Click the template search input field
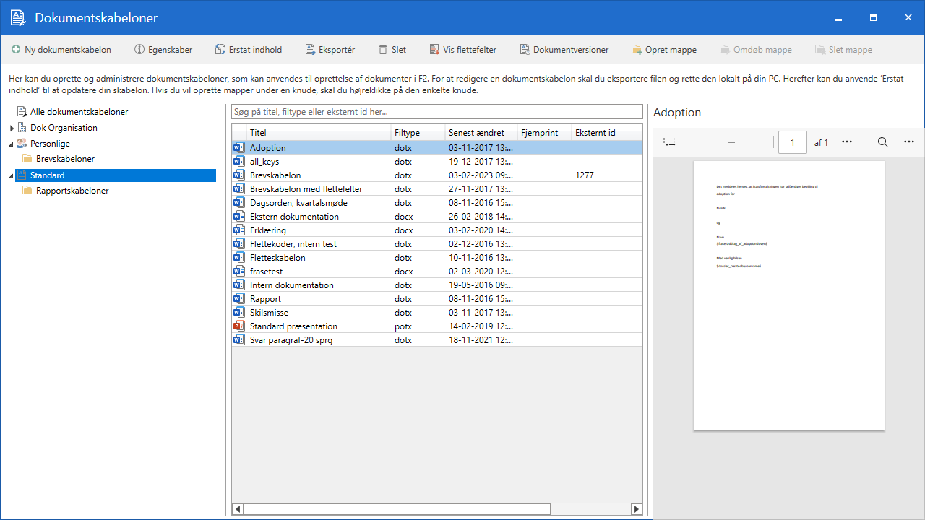This screenshot has width=925, height=520. click(x=436, y=112)
